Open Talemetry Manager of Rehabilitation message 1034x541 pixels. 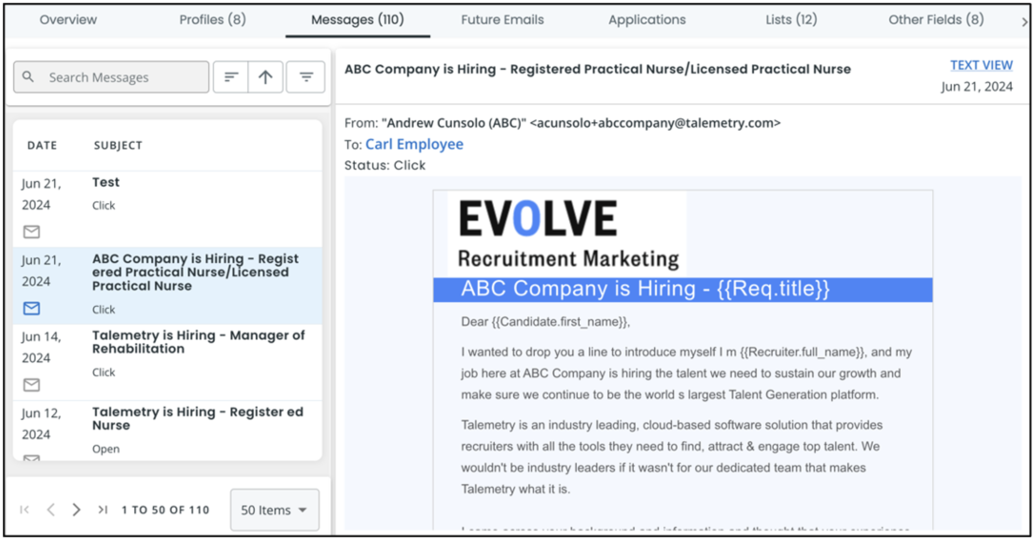tap(168, 362)
